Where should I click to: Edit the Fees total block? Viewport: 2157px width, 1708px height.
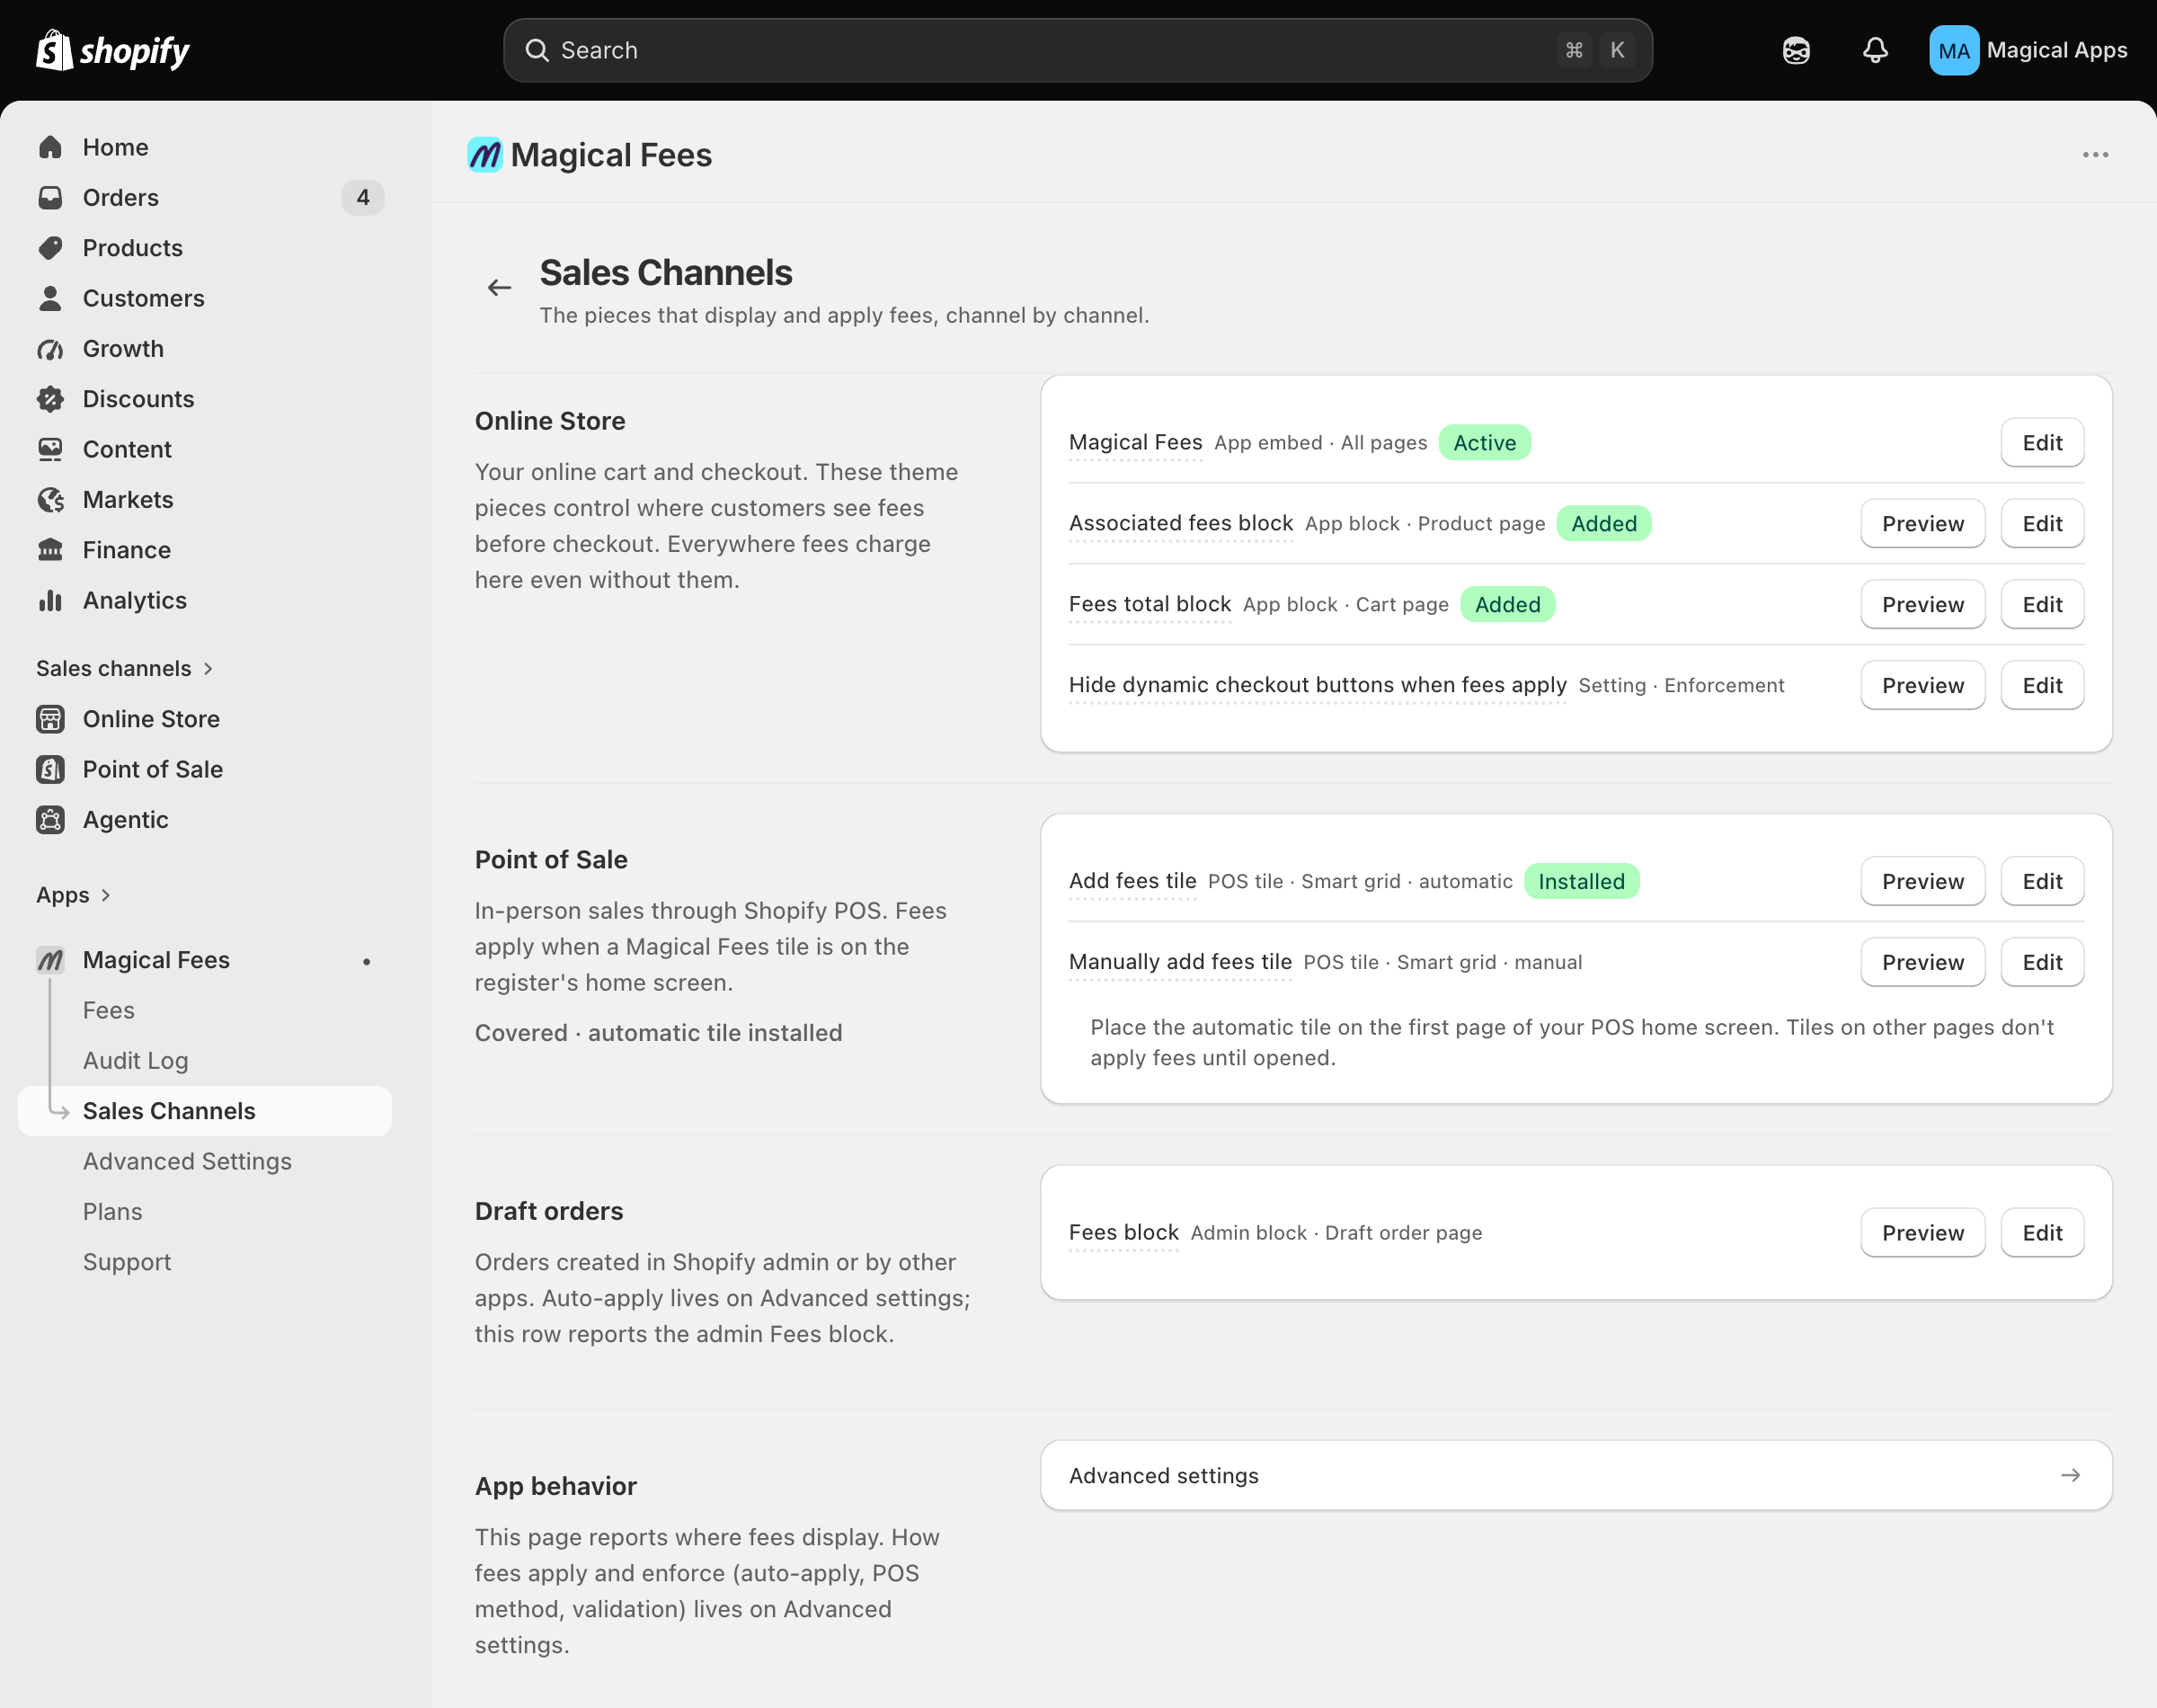pyautogui.click(x=2042, y=605)
